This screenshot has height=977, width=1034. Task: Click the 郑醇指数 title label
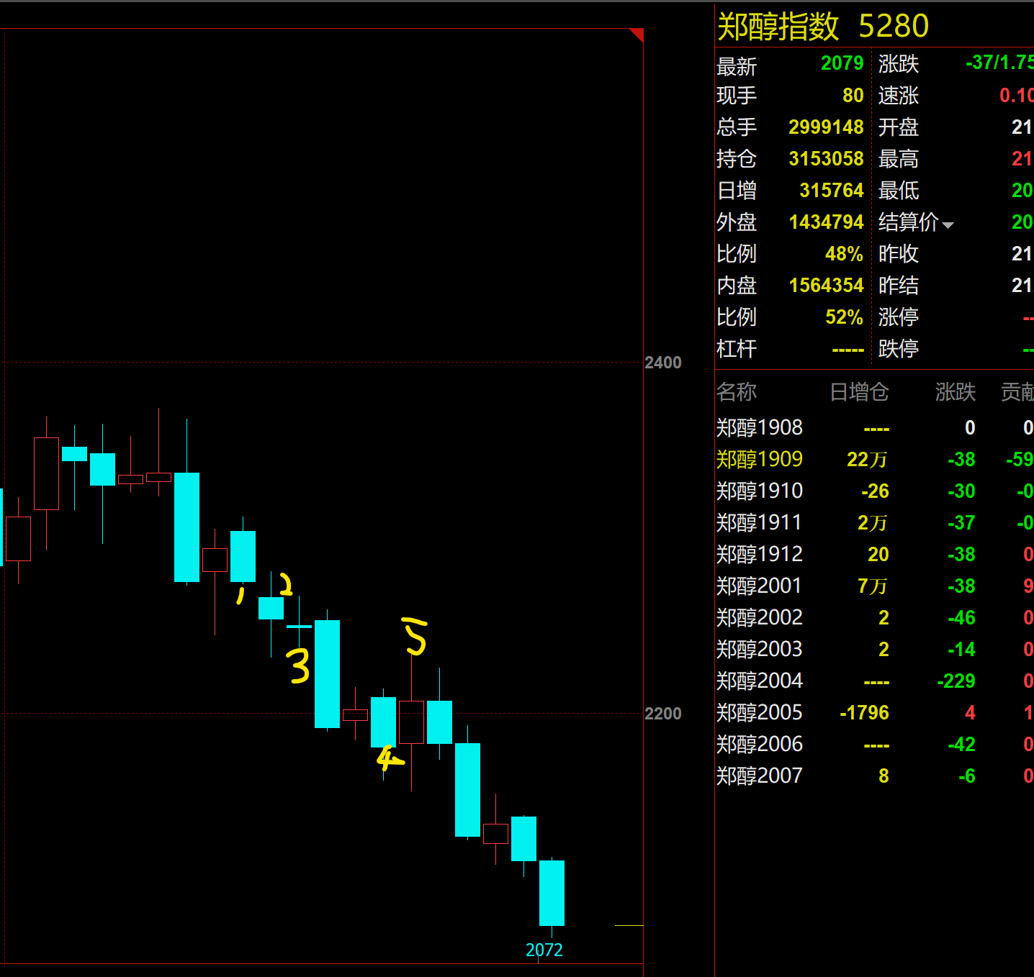tap(778, 27)
